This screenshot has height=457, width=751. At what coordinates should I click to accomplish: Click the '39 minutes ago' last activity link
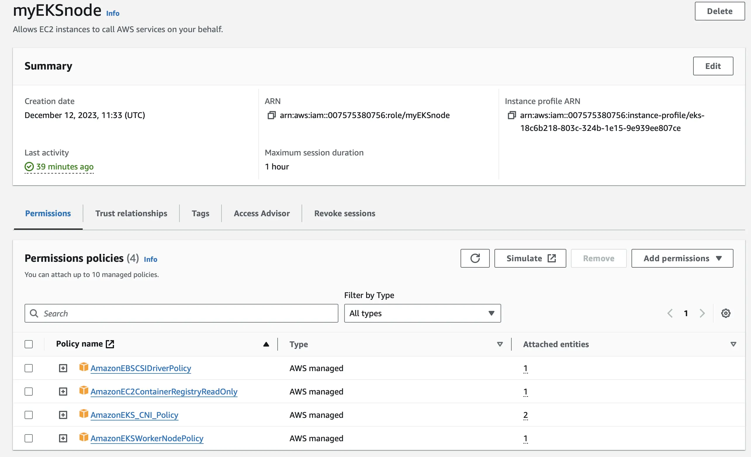(65, 167)
